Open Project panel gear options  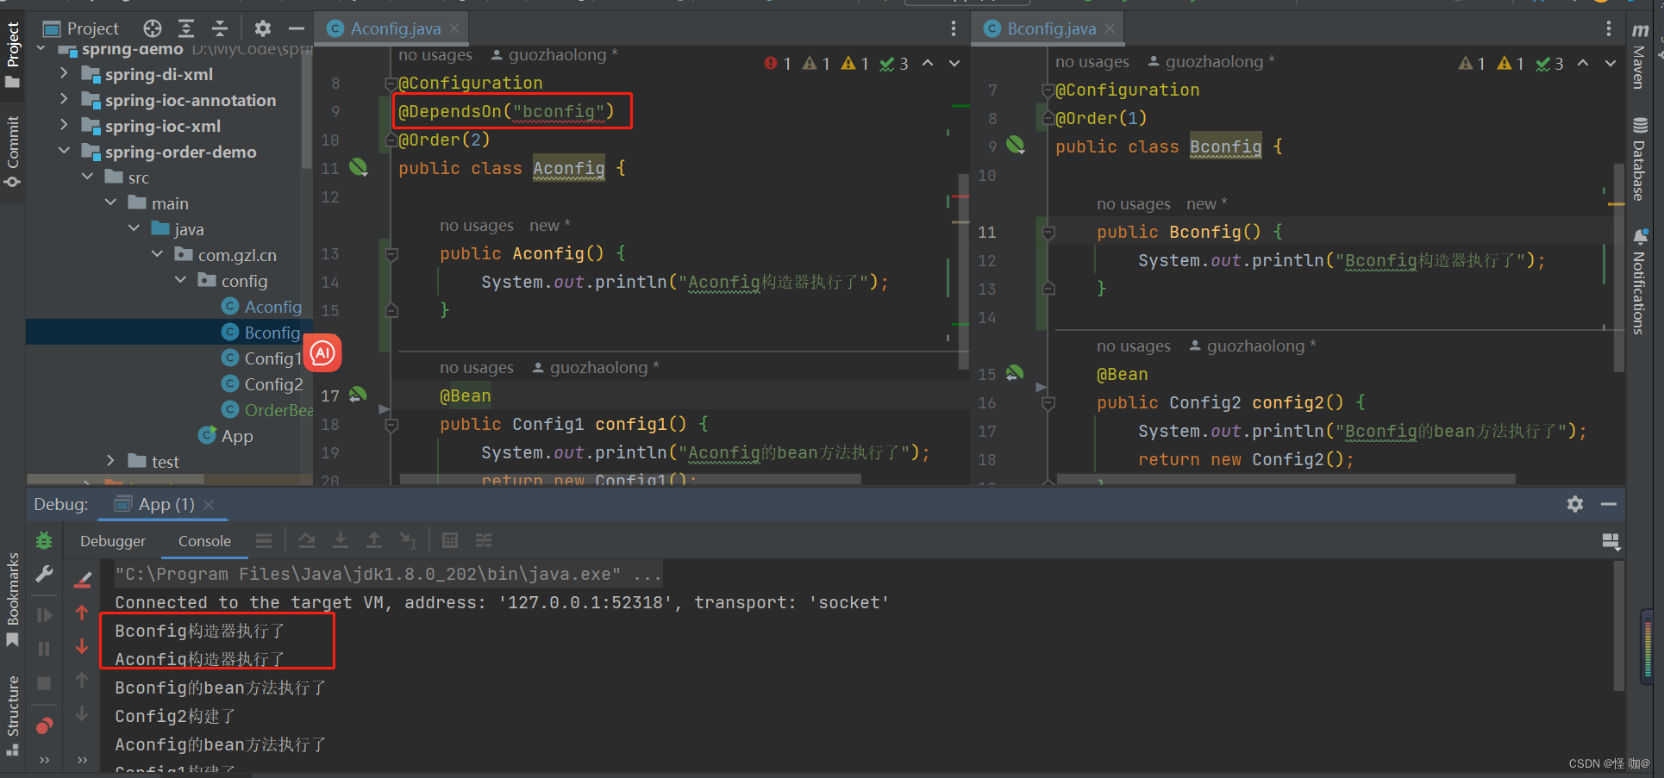pyautogui.click(x=263, y=28)
